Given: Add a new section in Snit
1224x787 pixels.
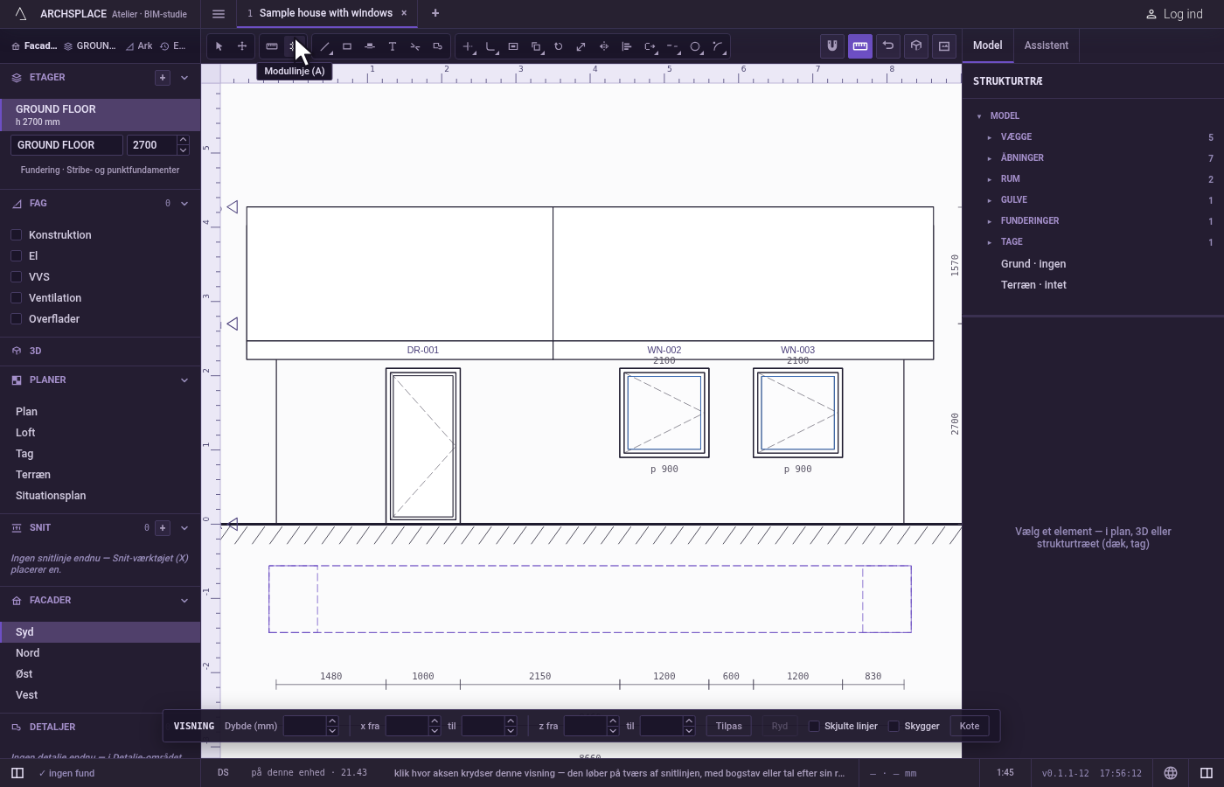Looking at the screenshot, I should pyautogui.click(x=163, y=528).
